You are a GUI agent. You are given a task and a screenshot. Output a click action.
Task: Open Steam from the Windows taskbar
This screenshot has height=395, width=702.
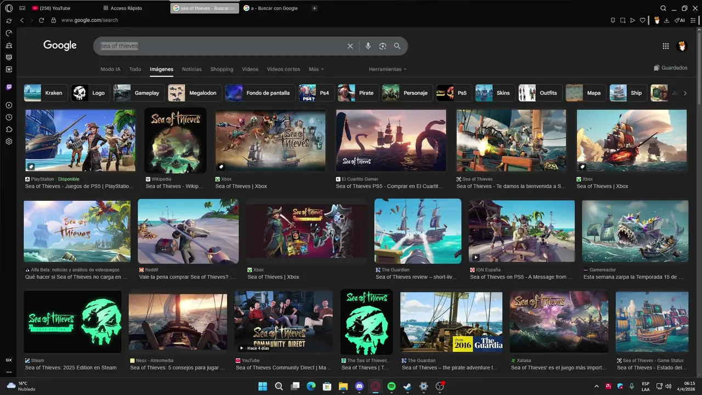407,386
